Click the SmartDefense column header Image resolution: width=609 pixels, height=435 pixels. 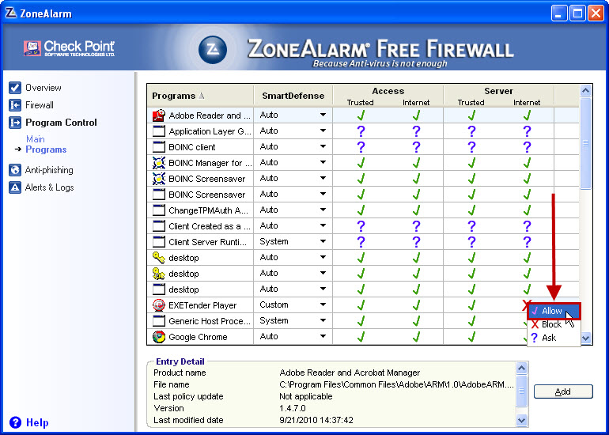tap(293, 96)
